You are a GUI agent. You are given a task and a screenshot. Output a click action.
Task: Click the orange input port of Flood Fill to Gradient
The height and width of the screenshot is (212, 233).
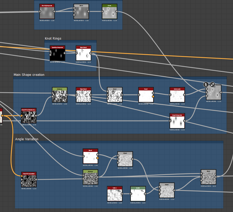(22, 176)
